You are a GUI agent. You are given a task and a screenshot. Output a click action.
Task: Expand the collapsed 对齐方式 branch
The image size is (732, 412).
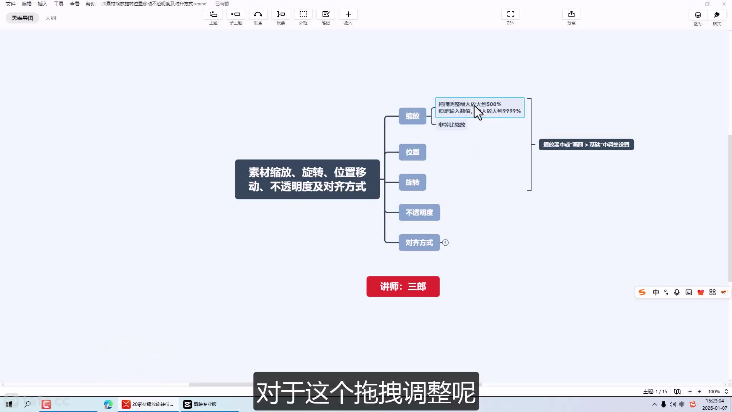(x=445, y=243)
